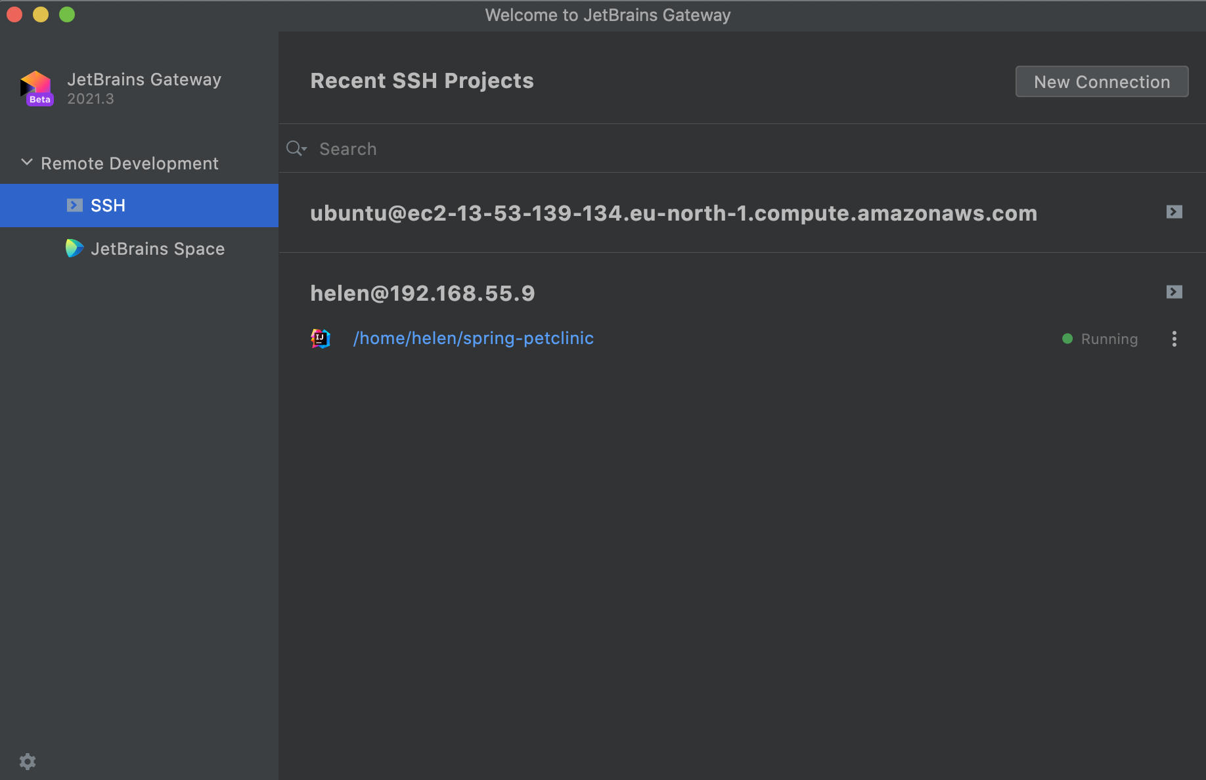
Task: Select JetBrains Space in the sidebar
Action: (x=139, y=249)
